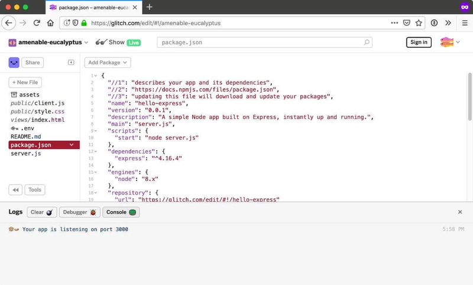
Task: Click the browser Forward arrow
Action: tap(23, 23)
